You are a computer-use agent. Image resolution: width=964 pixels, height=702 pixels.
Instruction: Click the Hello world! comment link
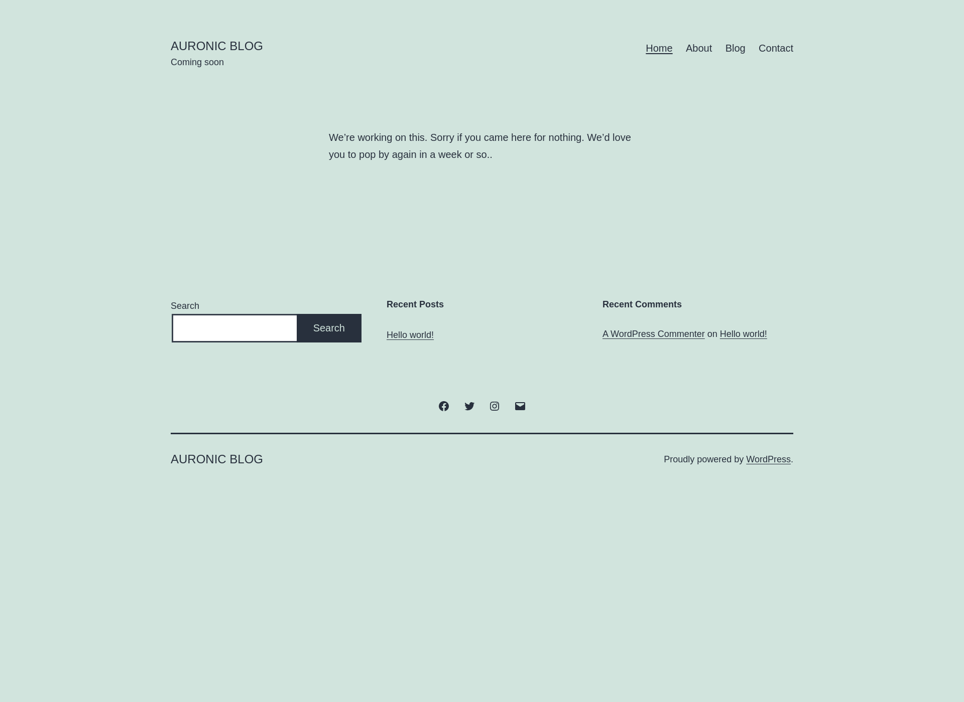743,333
